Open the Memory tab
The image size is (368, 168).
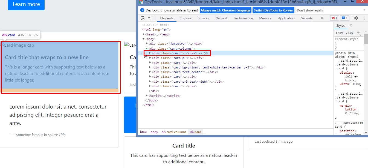click(x=265, y=18)
